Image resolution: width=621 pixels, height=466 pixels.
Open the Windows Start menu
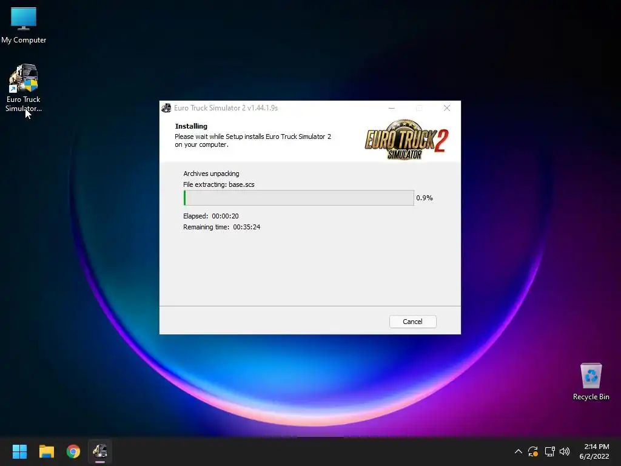coord(19,451)
